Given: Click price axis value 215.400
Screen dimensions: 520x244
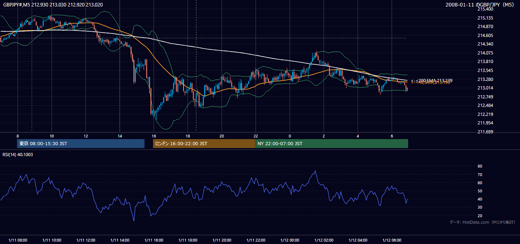Looking at the screenshot, I should [485, 9].
